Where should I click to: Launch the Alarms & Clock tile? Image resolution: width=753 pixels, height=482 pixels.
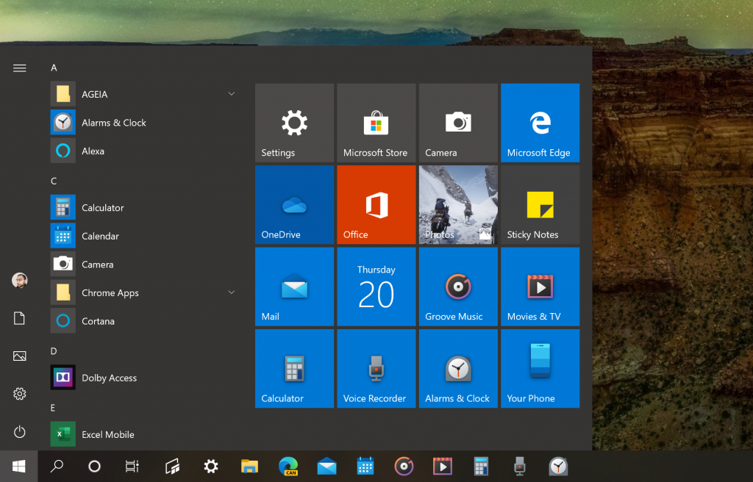[x=458, y=369]
